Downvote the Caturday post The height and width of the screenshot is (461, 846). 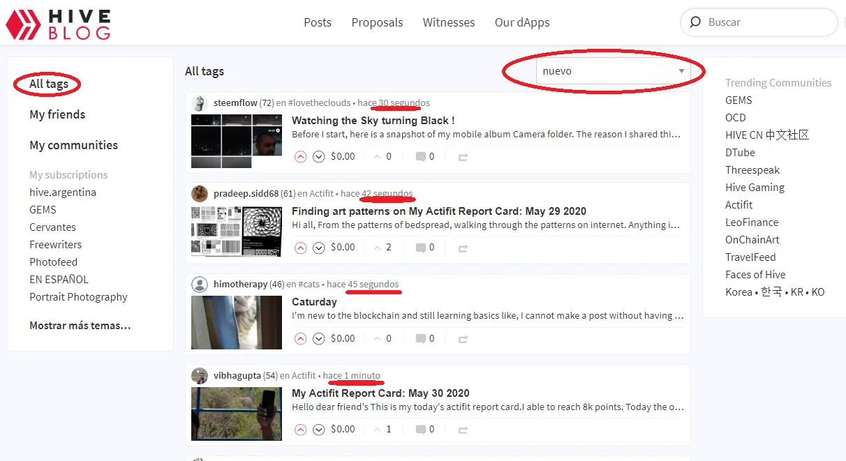319,339
